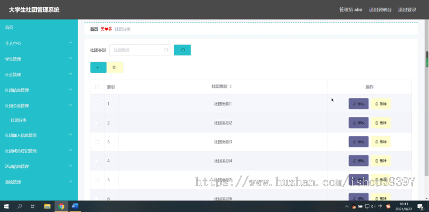Click 修改 button for 社团类别4

pyautogui.click(x=358, y=161)
